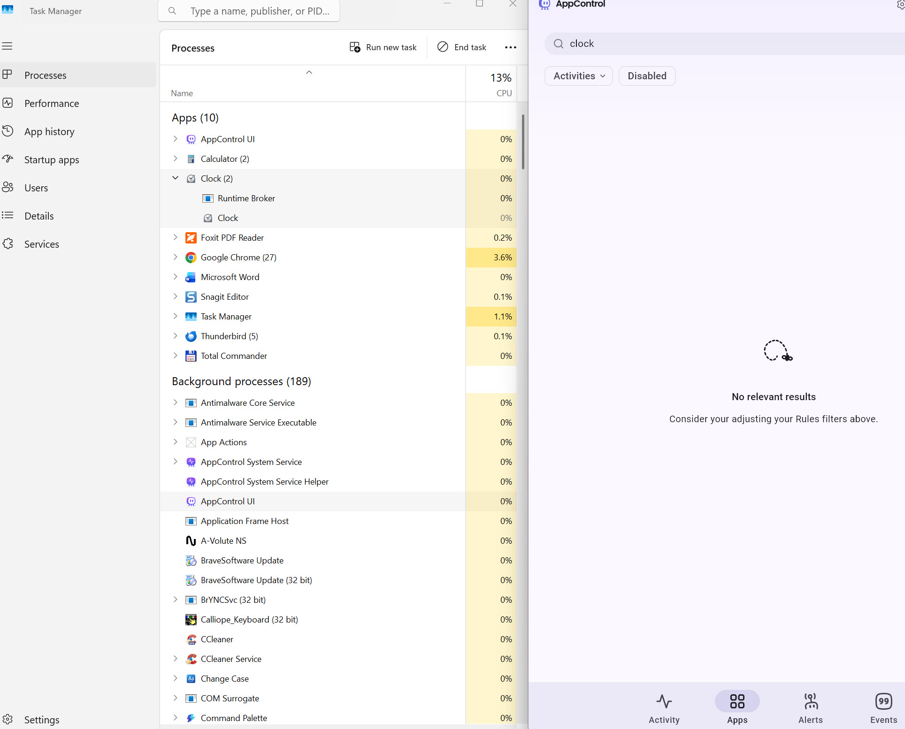Open the Performance section
Image resolution: width=905 pixels, height=729 pixels.
52,104
